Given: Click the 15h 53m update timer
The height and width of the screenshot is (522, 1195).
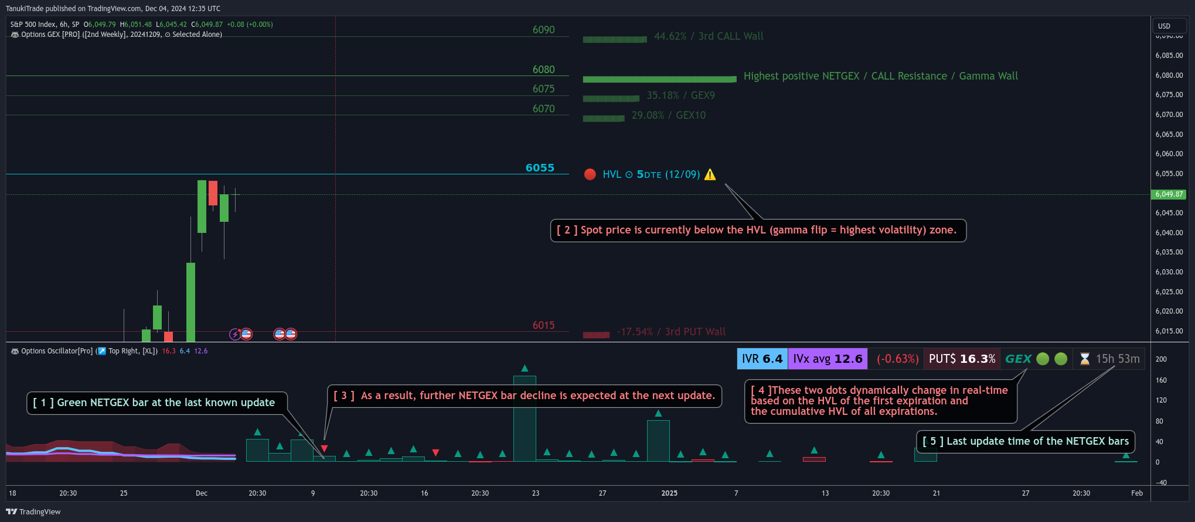Looking at the screenshot, I should pyautogui.click(x=1118, y=359).
